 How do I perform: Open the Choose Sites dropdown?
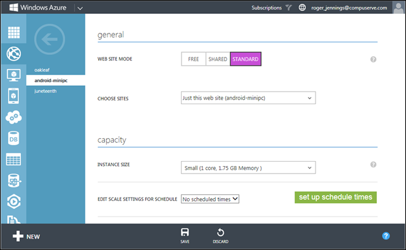pos(249,98)
